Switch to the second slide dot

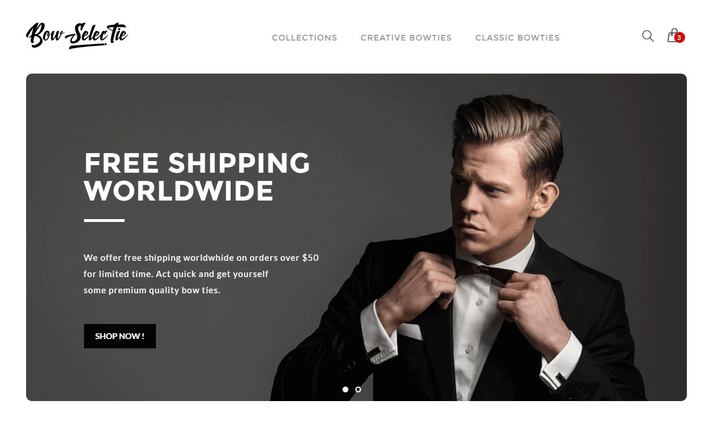[x=358, y=389]
